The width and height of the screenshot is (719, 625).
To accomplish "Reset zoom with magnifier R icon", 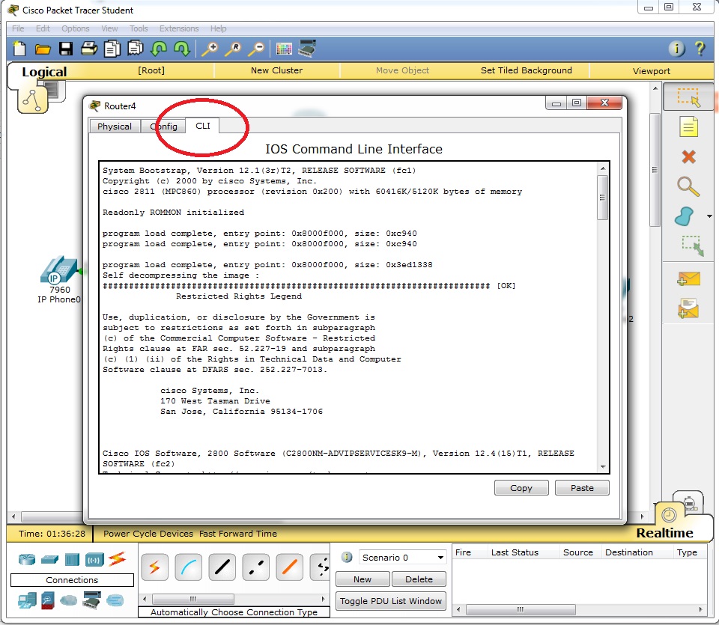I will tap(233, 49).
